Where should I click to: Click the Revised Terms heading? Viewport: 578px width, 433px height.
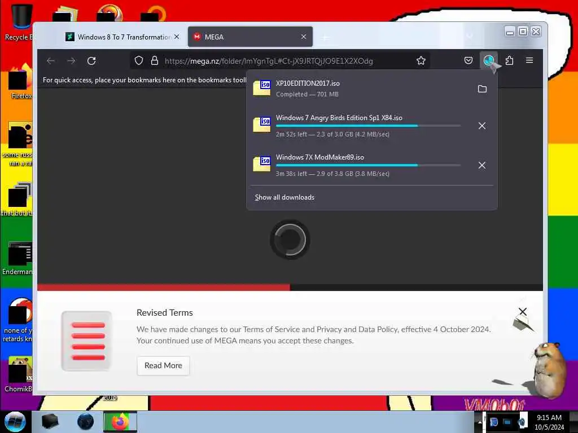(x=165, y=312)
